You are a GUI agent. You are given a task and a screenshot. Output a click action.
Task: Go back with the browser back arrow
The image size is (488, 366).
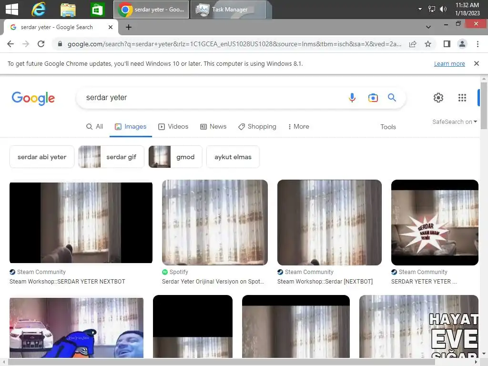[10, 44]
